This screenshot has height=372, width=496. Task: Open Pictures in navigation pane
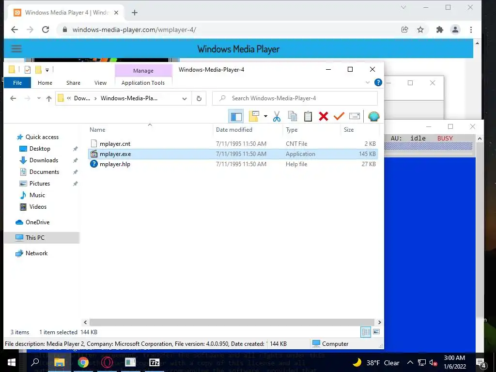coord(40,184)
